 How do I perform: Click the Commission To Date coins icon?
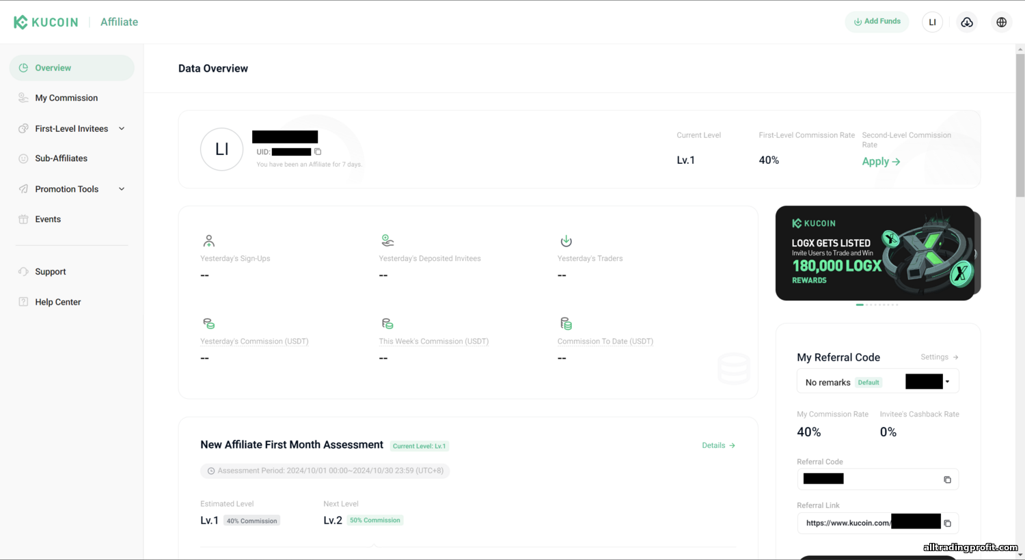tap(566, 324)
